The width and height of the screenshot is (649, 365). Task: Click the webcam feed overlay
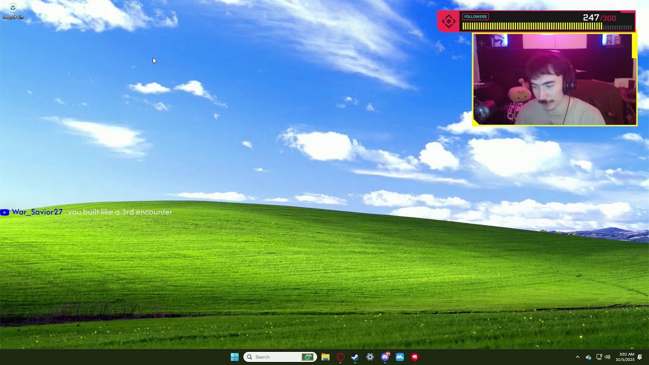tap(555, 80)
